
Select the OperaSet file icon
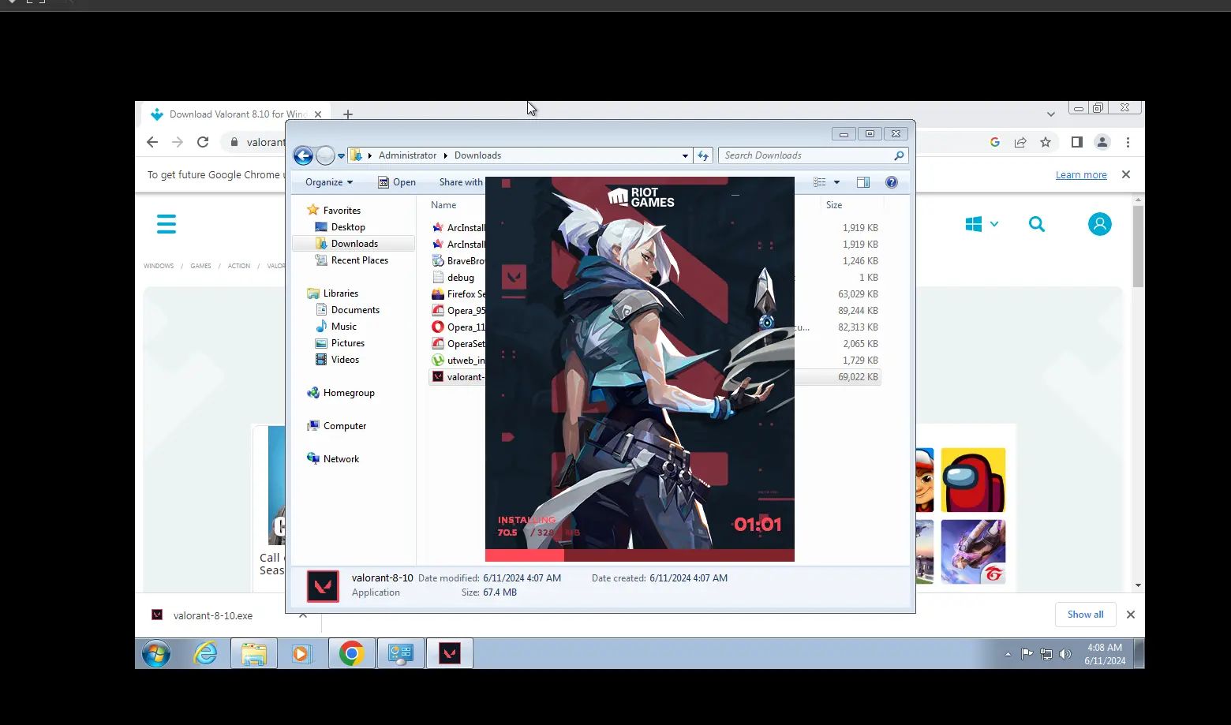click(438, 343)
